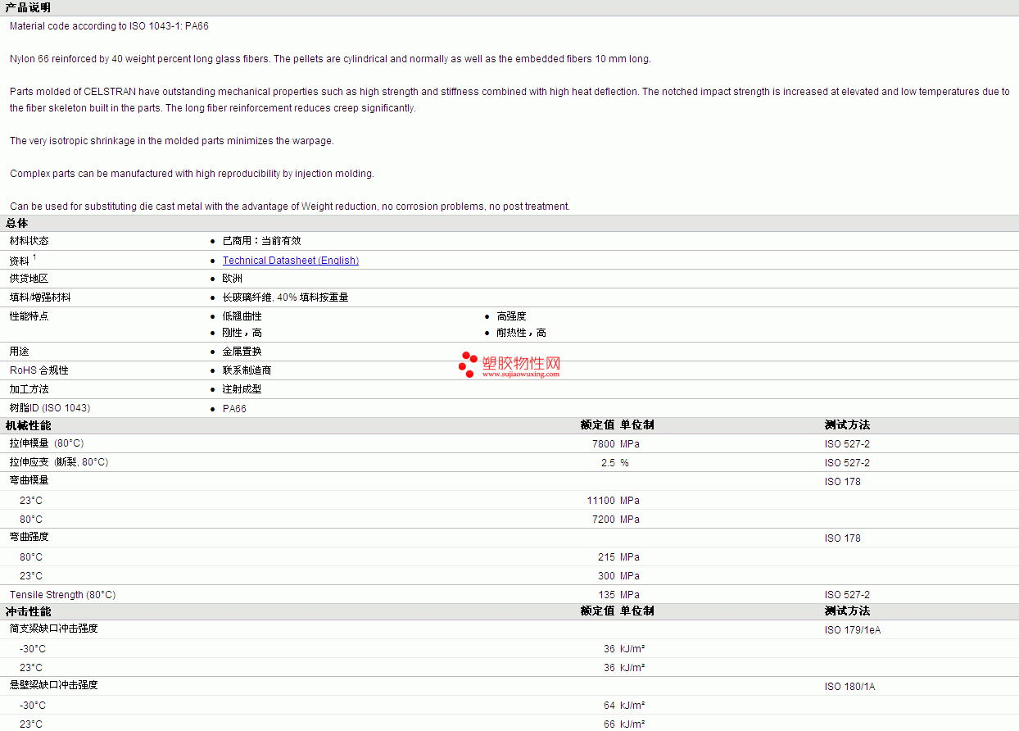The image size is (1019, 731).
Task: Click the 材料状态 row label
Action: point(29,241)
